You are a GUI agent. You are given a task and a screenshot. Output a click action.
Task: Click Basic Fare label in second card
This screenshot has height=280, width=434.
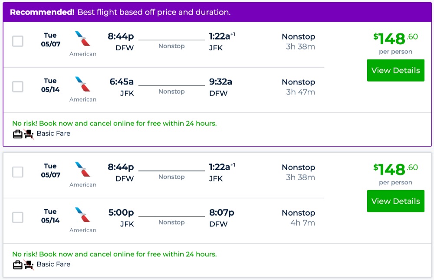coord(53,264)
